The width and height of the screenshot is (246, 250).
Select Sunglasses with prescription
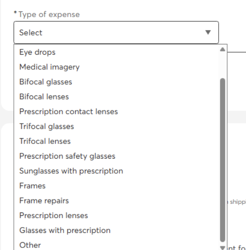71,171
